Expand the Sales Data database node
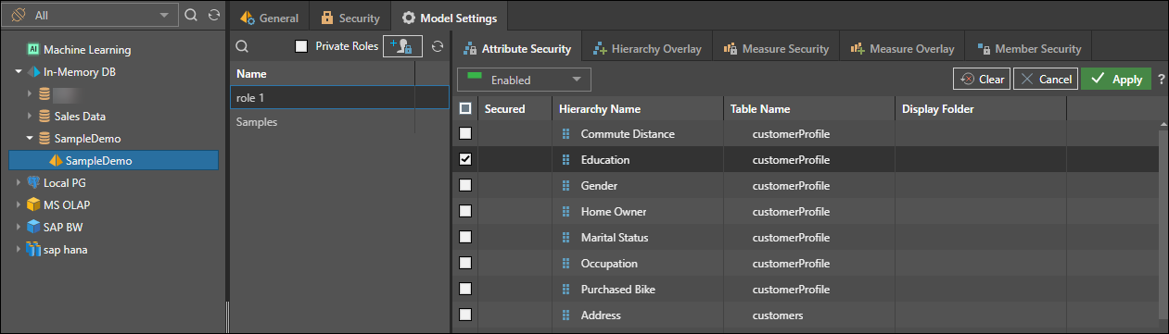 point(31,117)
